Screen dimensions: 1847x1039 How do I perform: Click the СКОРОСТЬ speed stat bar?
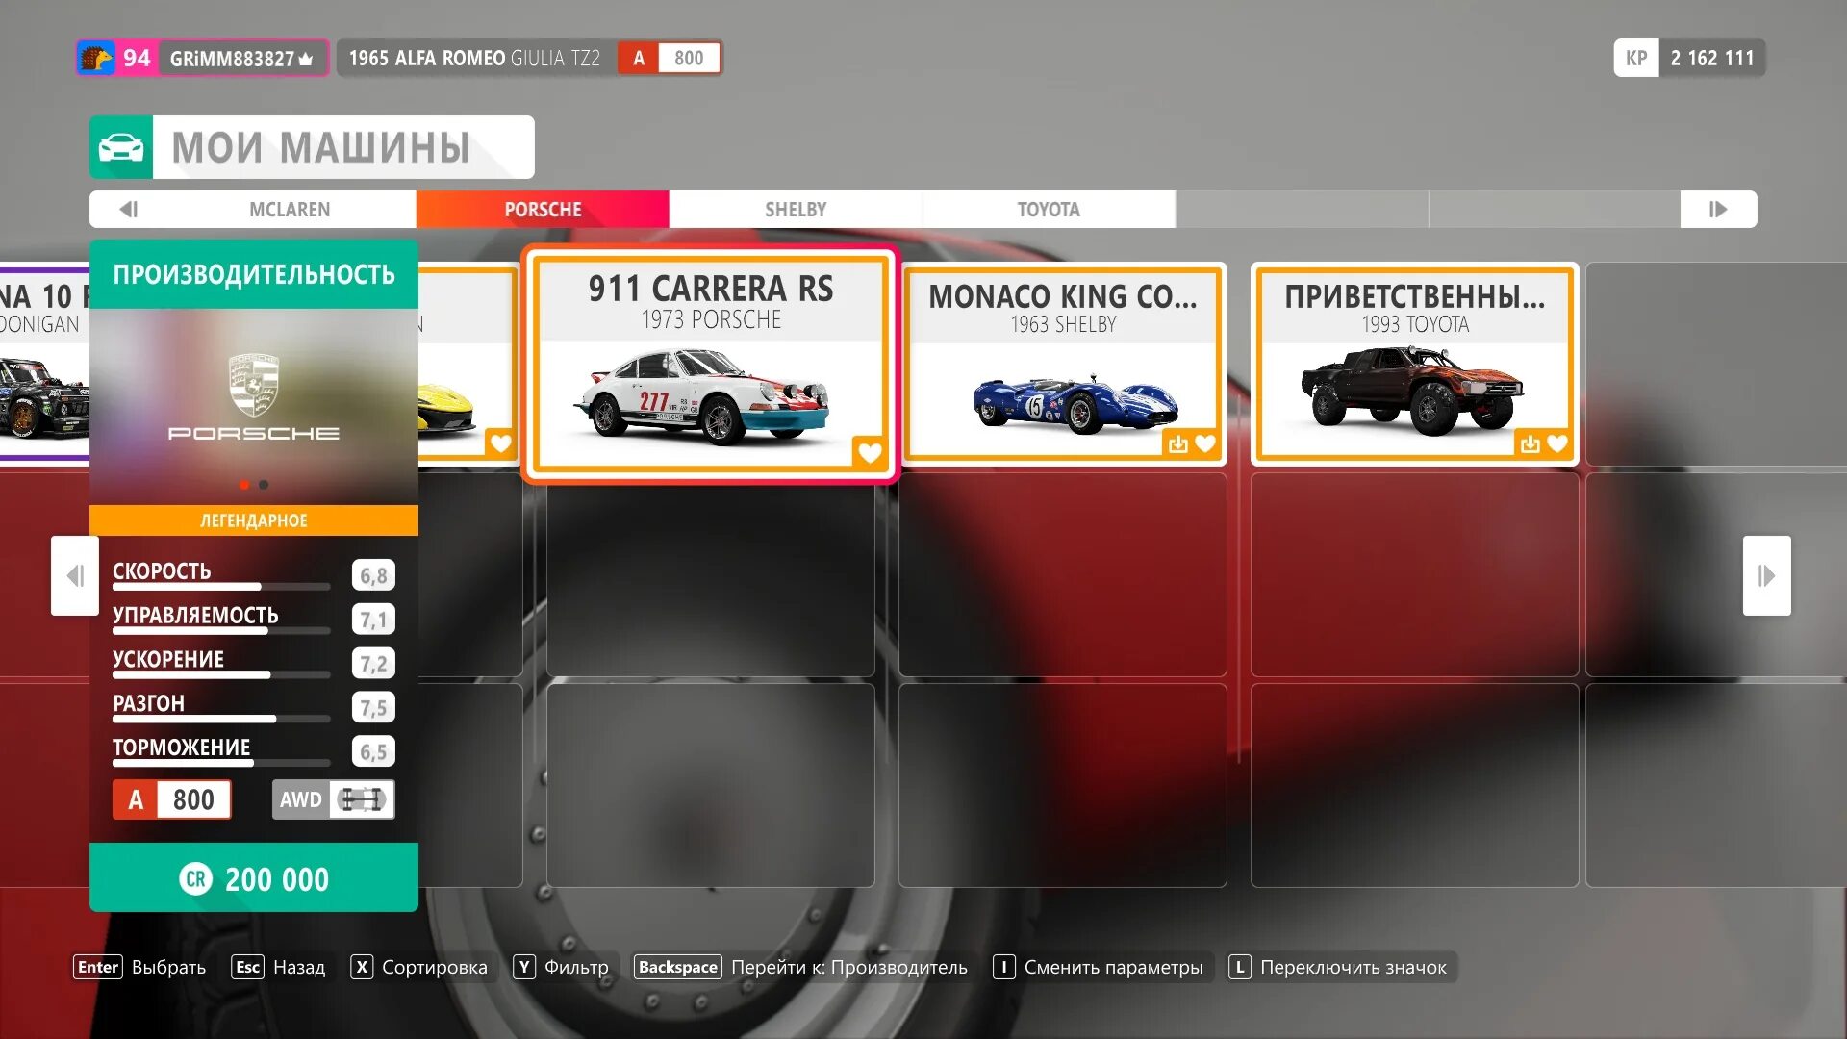(221, 586)
